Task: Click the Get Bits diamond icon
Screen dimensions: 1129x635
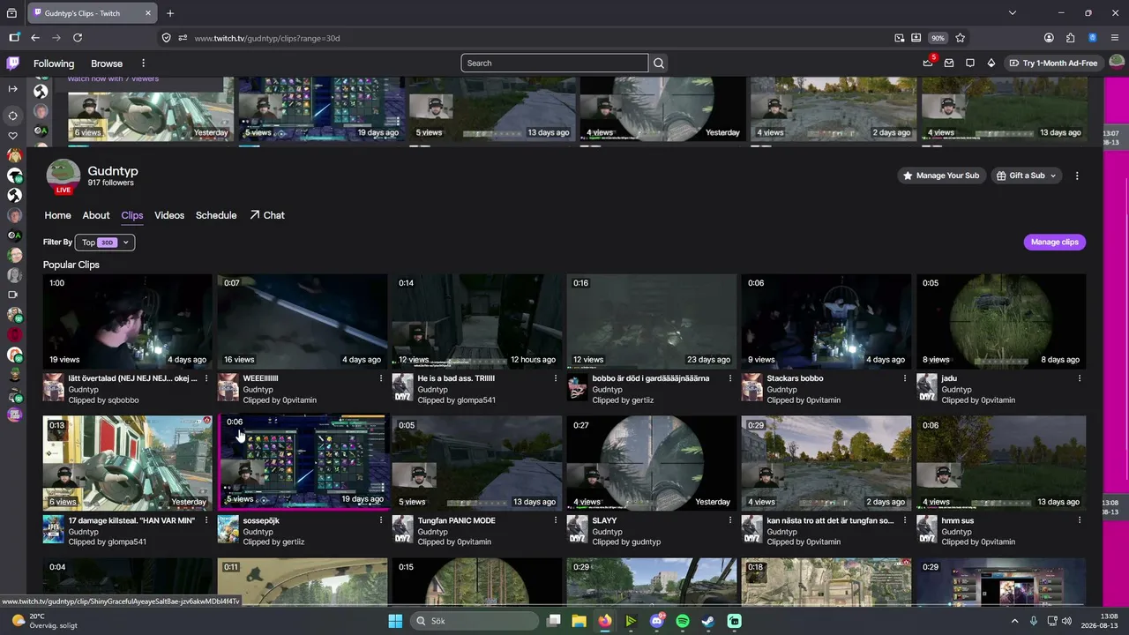Action: (991, 63)
